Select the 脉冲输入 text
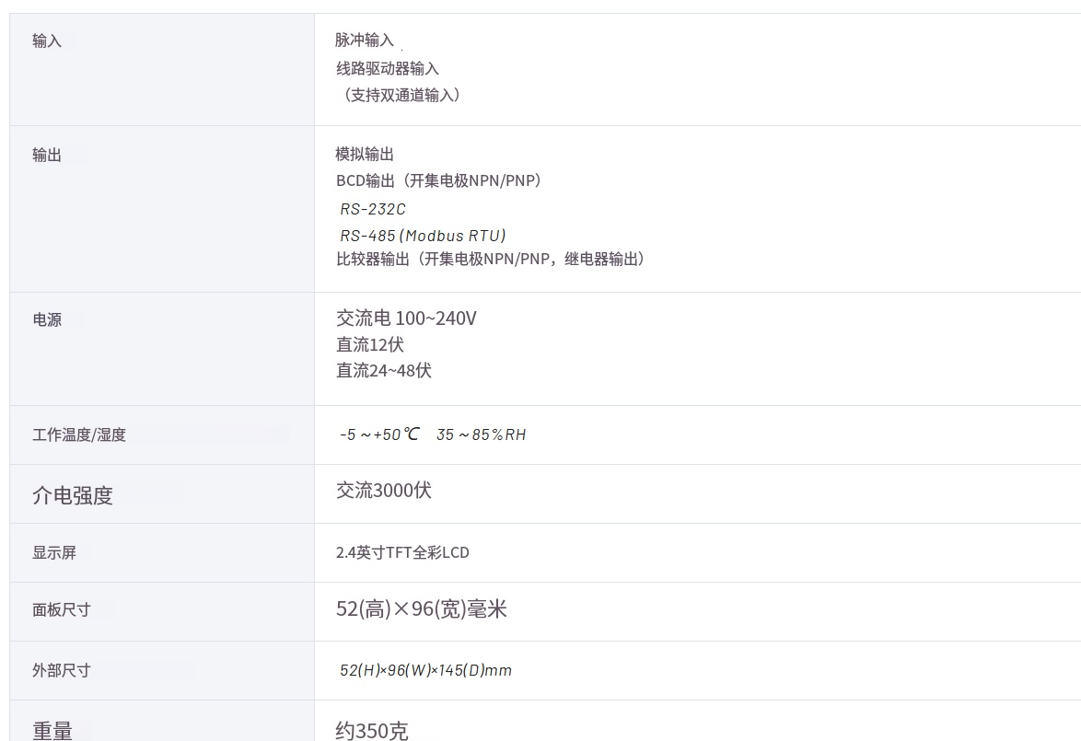The width and height of the screenshot is (1081, 741). click(365, 41)
